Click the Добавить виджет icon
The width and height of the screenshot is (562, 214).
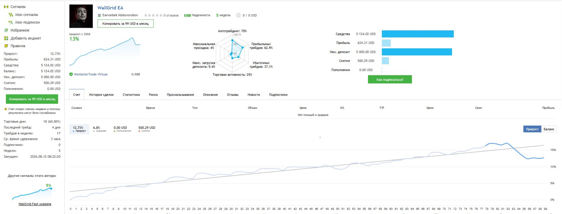6,38
